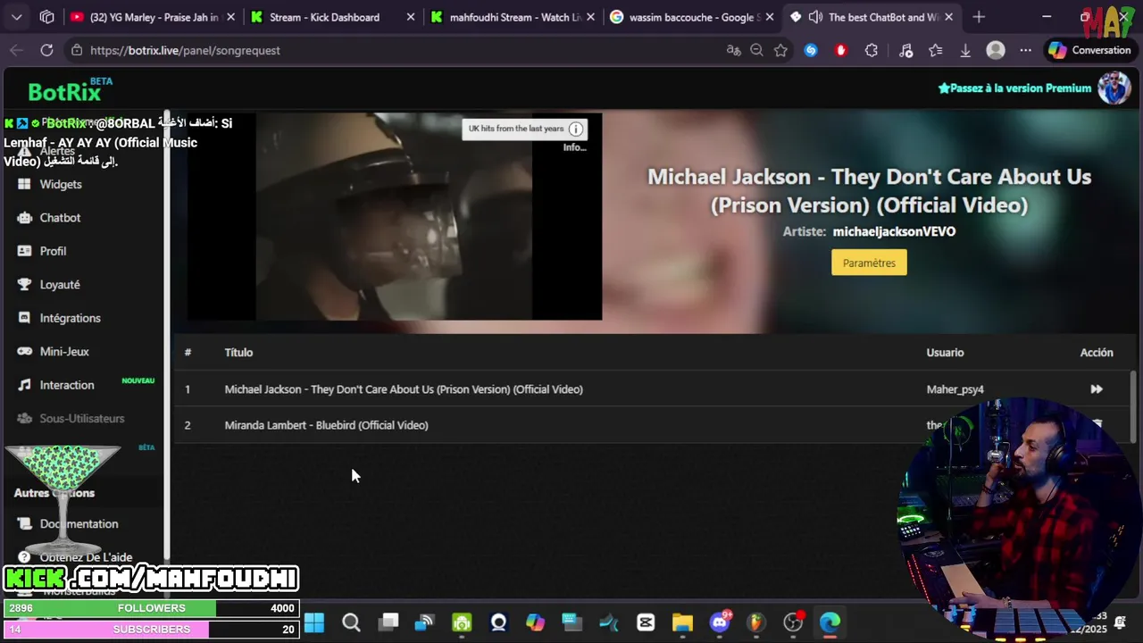Skip Michael Jackson song with fast-forward icon
The image size is (1143, 643).
pos(1097,389)
